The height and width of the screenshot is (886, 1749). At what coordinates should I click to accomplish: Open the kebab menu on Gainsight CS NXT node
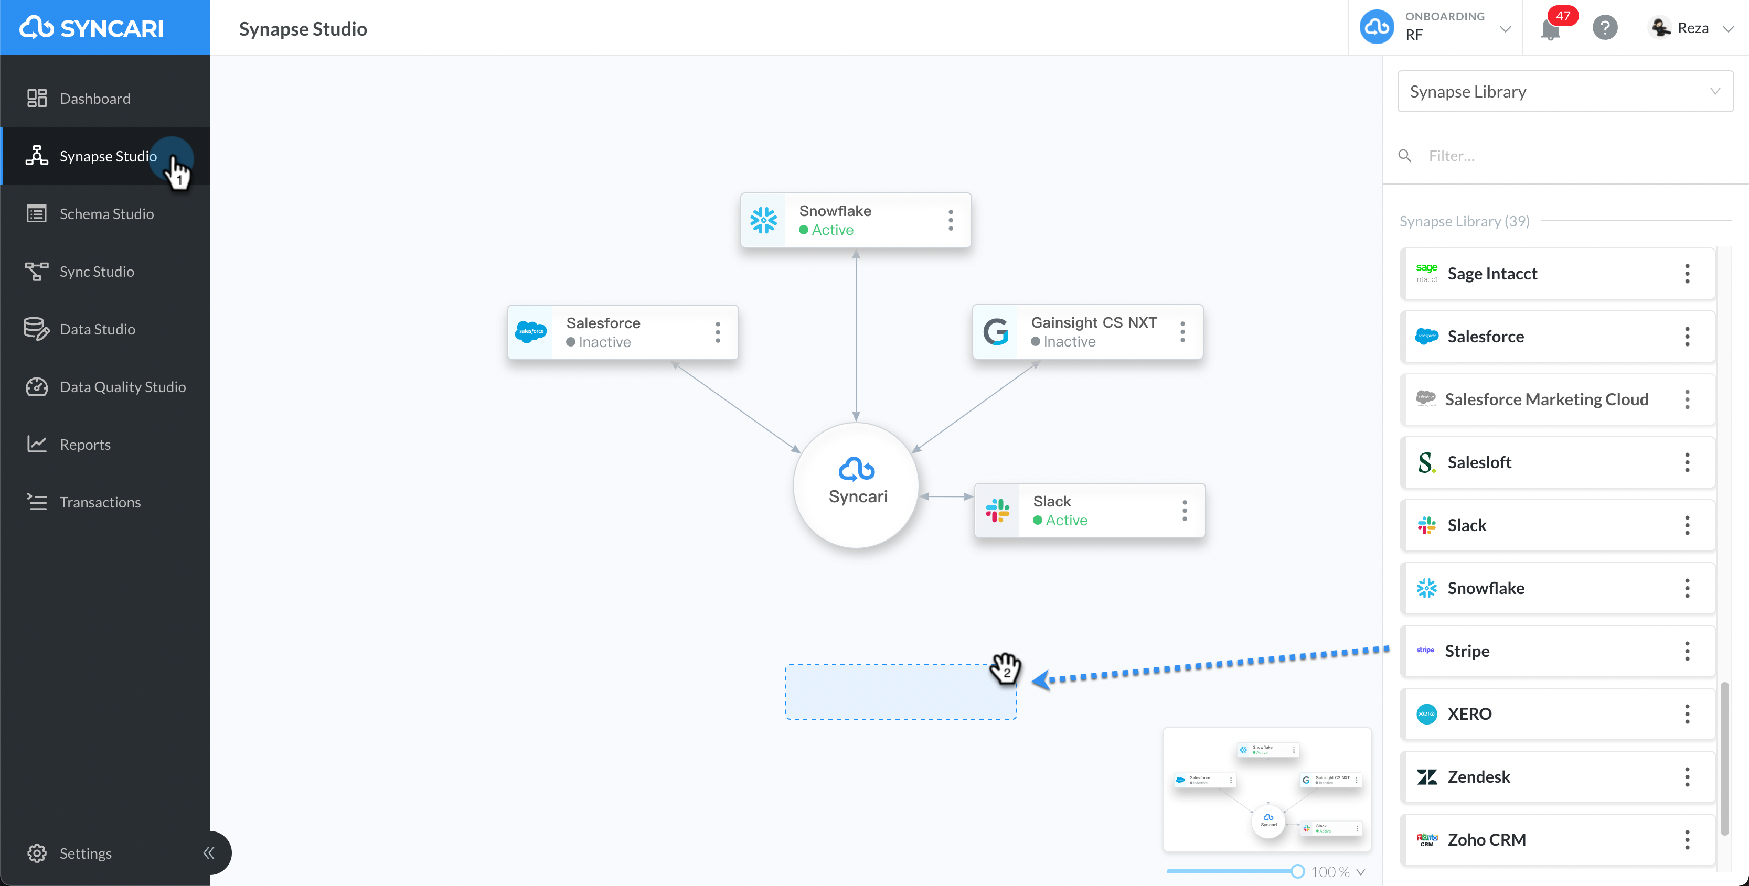[1183, 332]
